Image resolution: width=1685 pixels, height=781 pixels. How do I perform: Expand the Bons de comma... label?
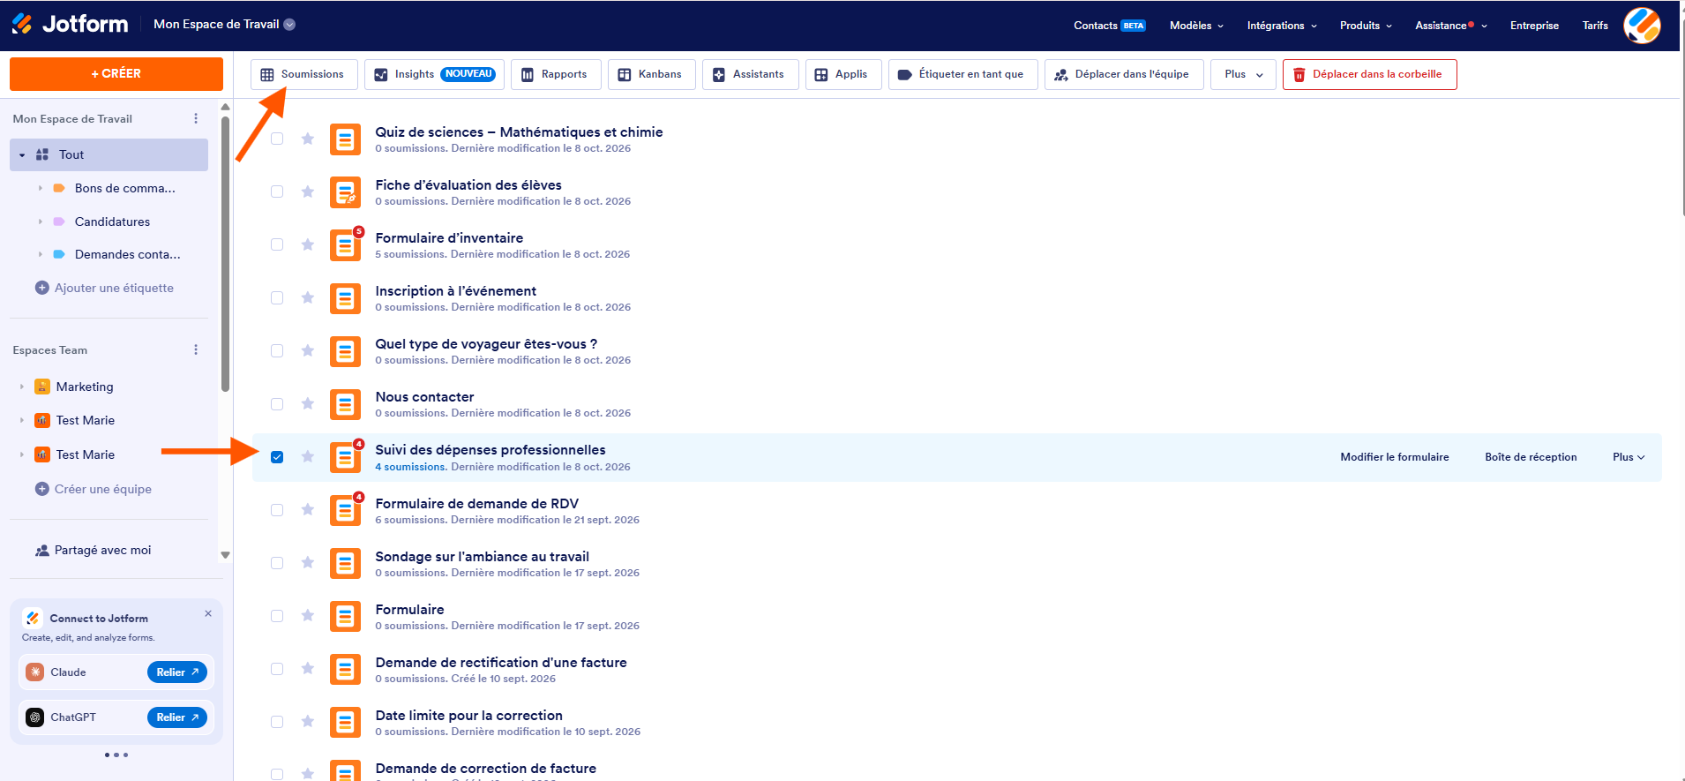pos(41,188)
